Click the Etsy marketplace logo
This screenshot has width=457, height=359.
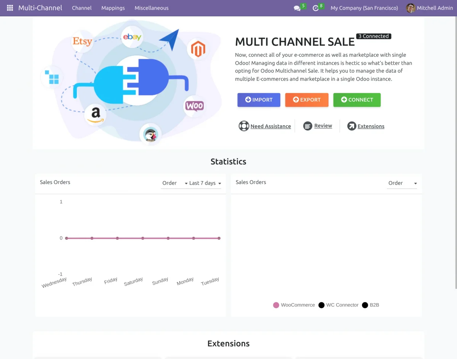point(82,41)
